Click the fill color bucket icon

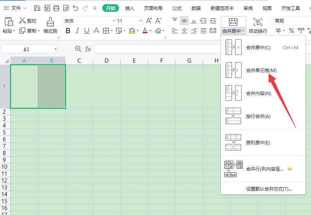point(132,31)
